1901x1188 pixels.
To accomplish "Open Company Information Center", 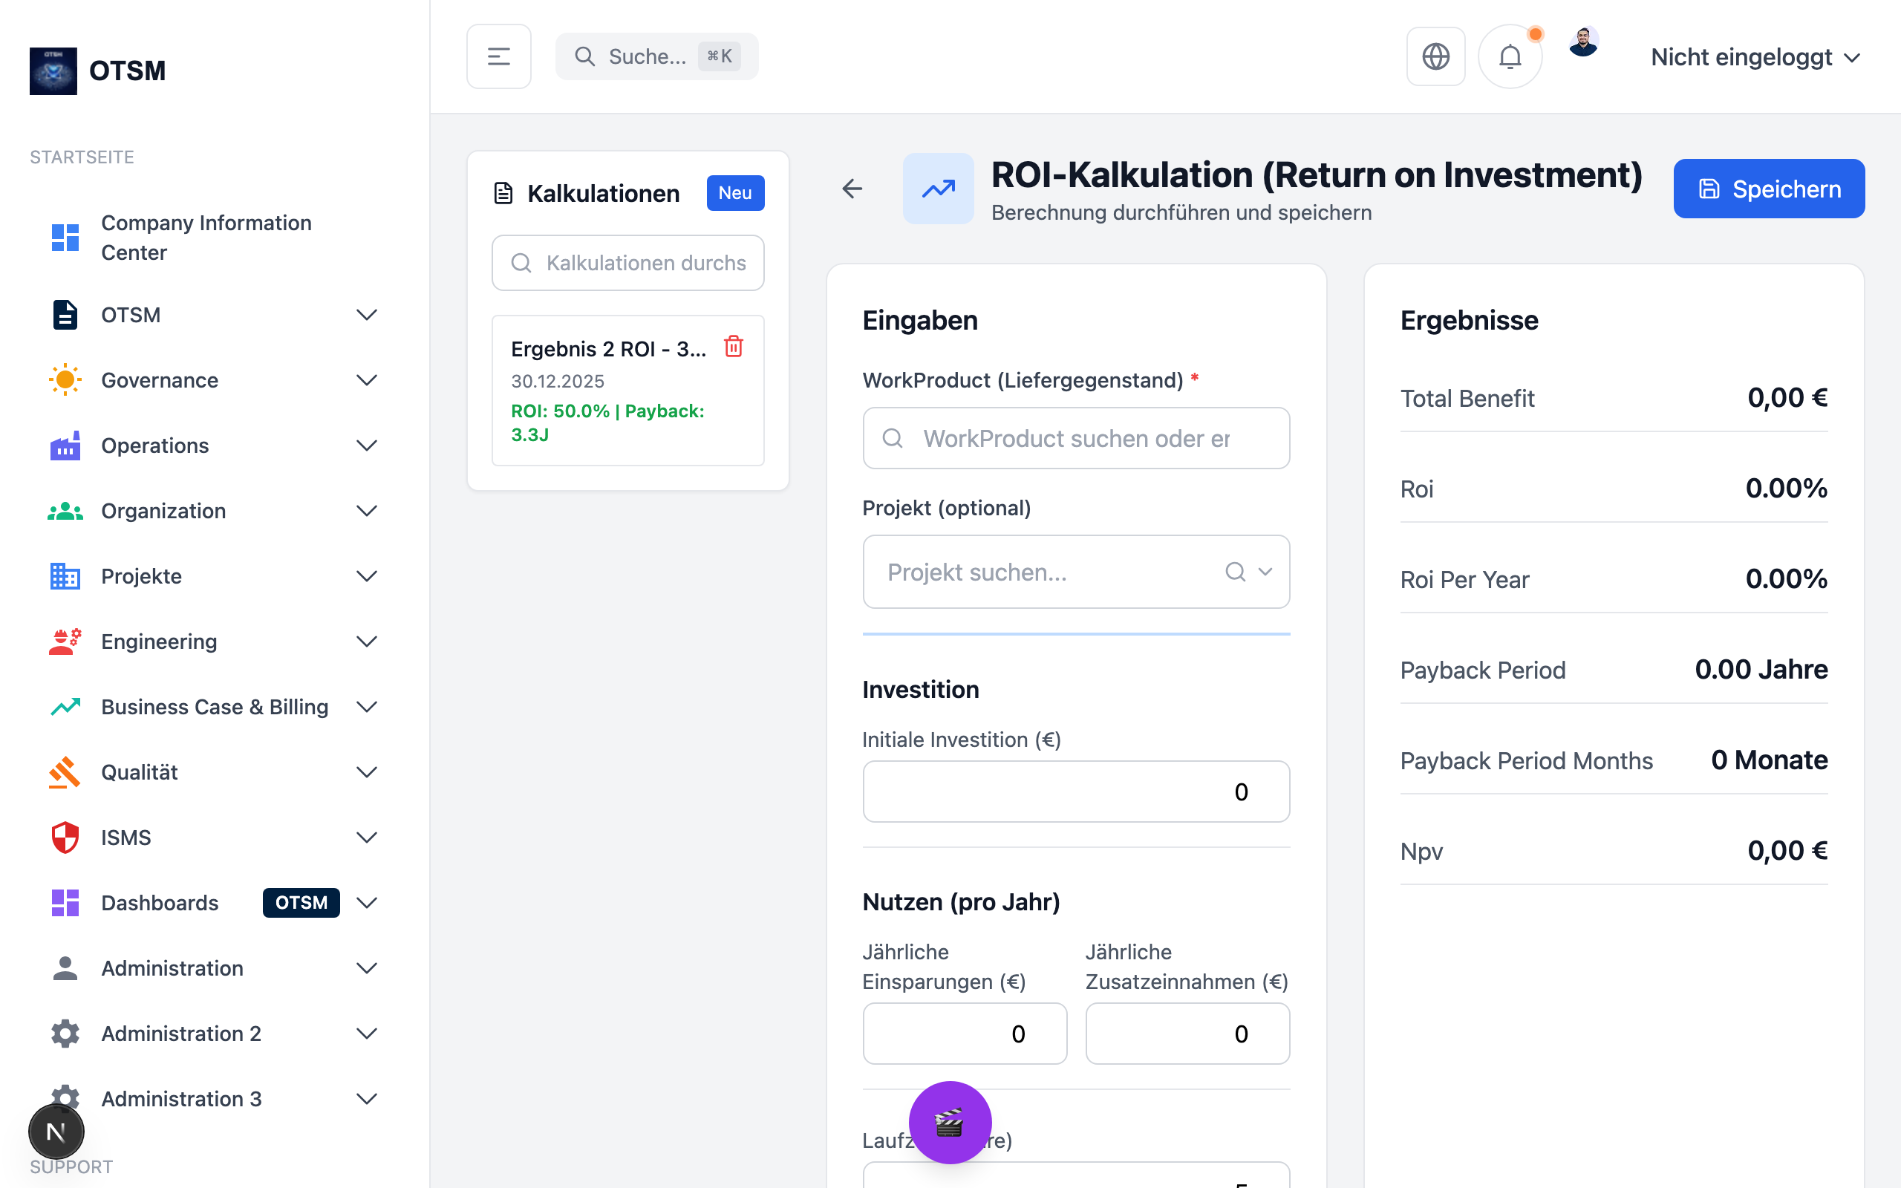I will pyautogui.click(x=206, y=238).
